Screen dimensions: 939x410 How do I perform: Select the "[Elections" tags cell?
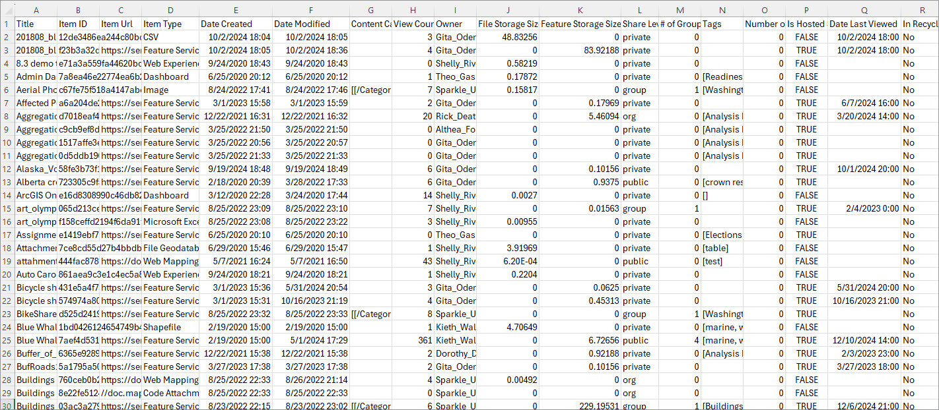(x=722, y=235)
